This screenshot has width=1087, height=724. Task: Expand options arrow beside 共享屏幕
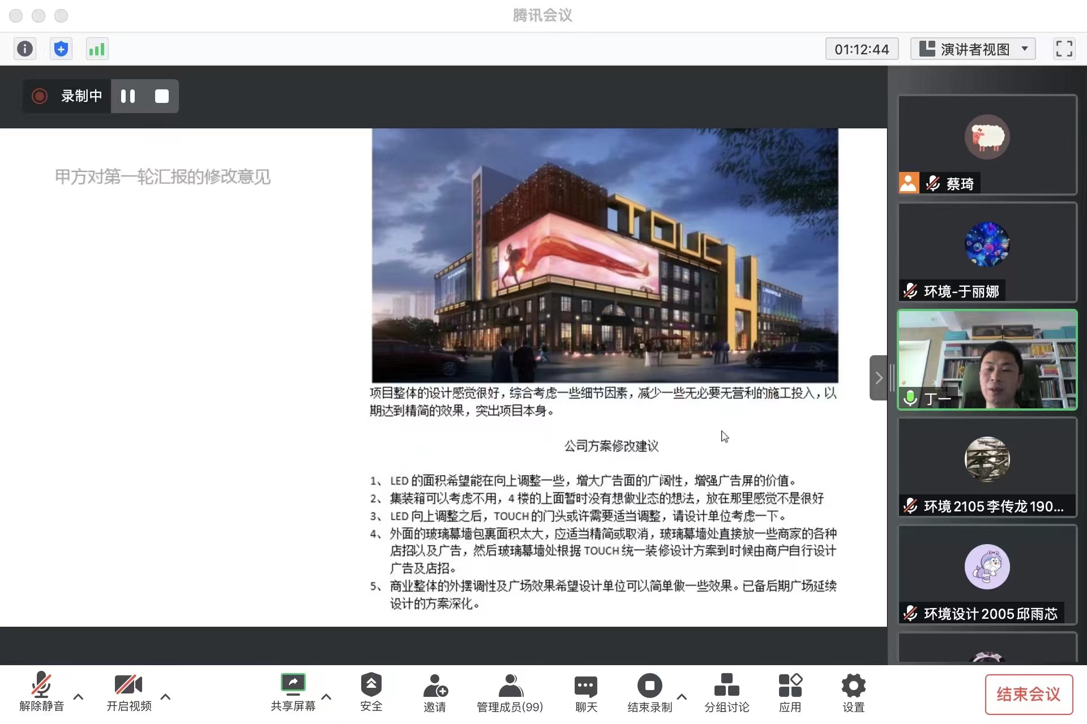327,697
